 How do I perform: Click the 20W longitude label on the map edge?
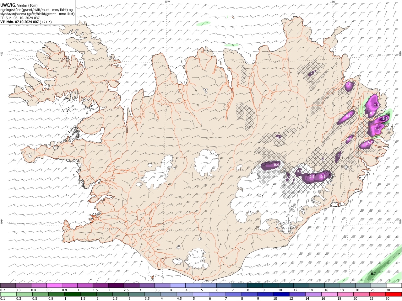pos(167,2)
